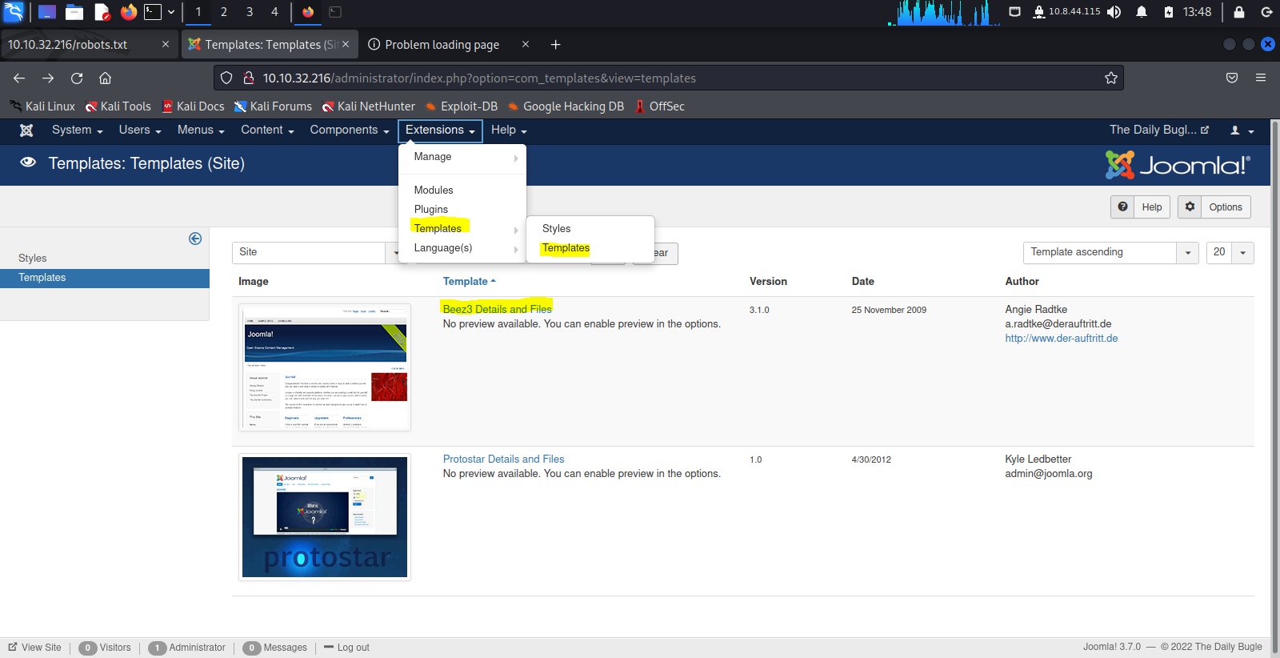This screenshot has width=1280, height=658.
Task: Open the user account icon menu
Action: (1242, 130)
